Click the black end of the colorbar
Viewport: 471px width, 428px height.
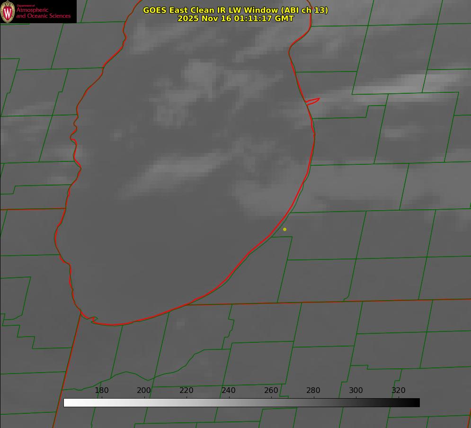(417, 403)
